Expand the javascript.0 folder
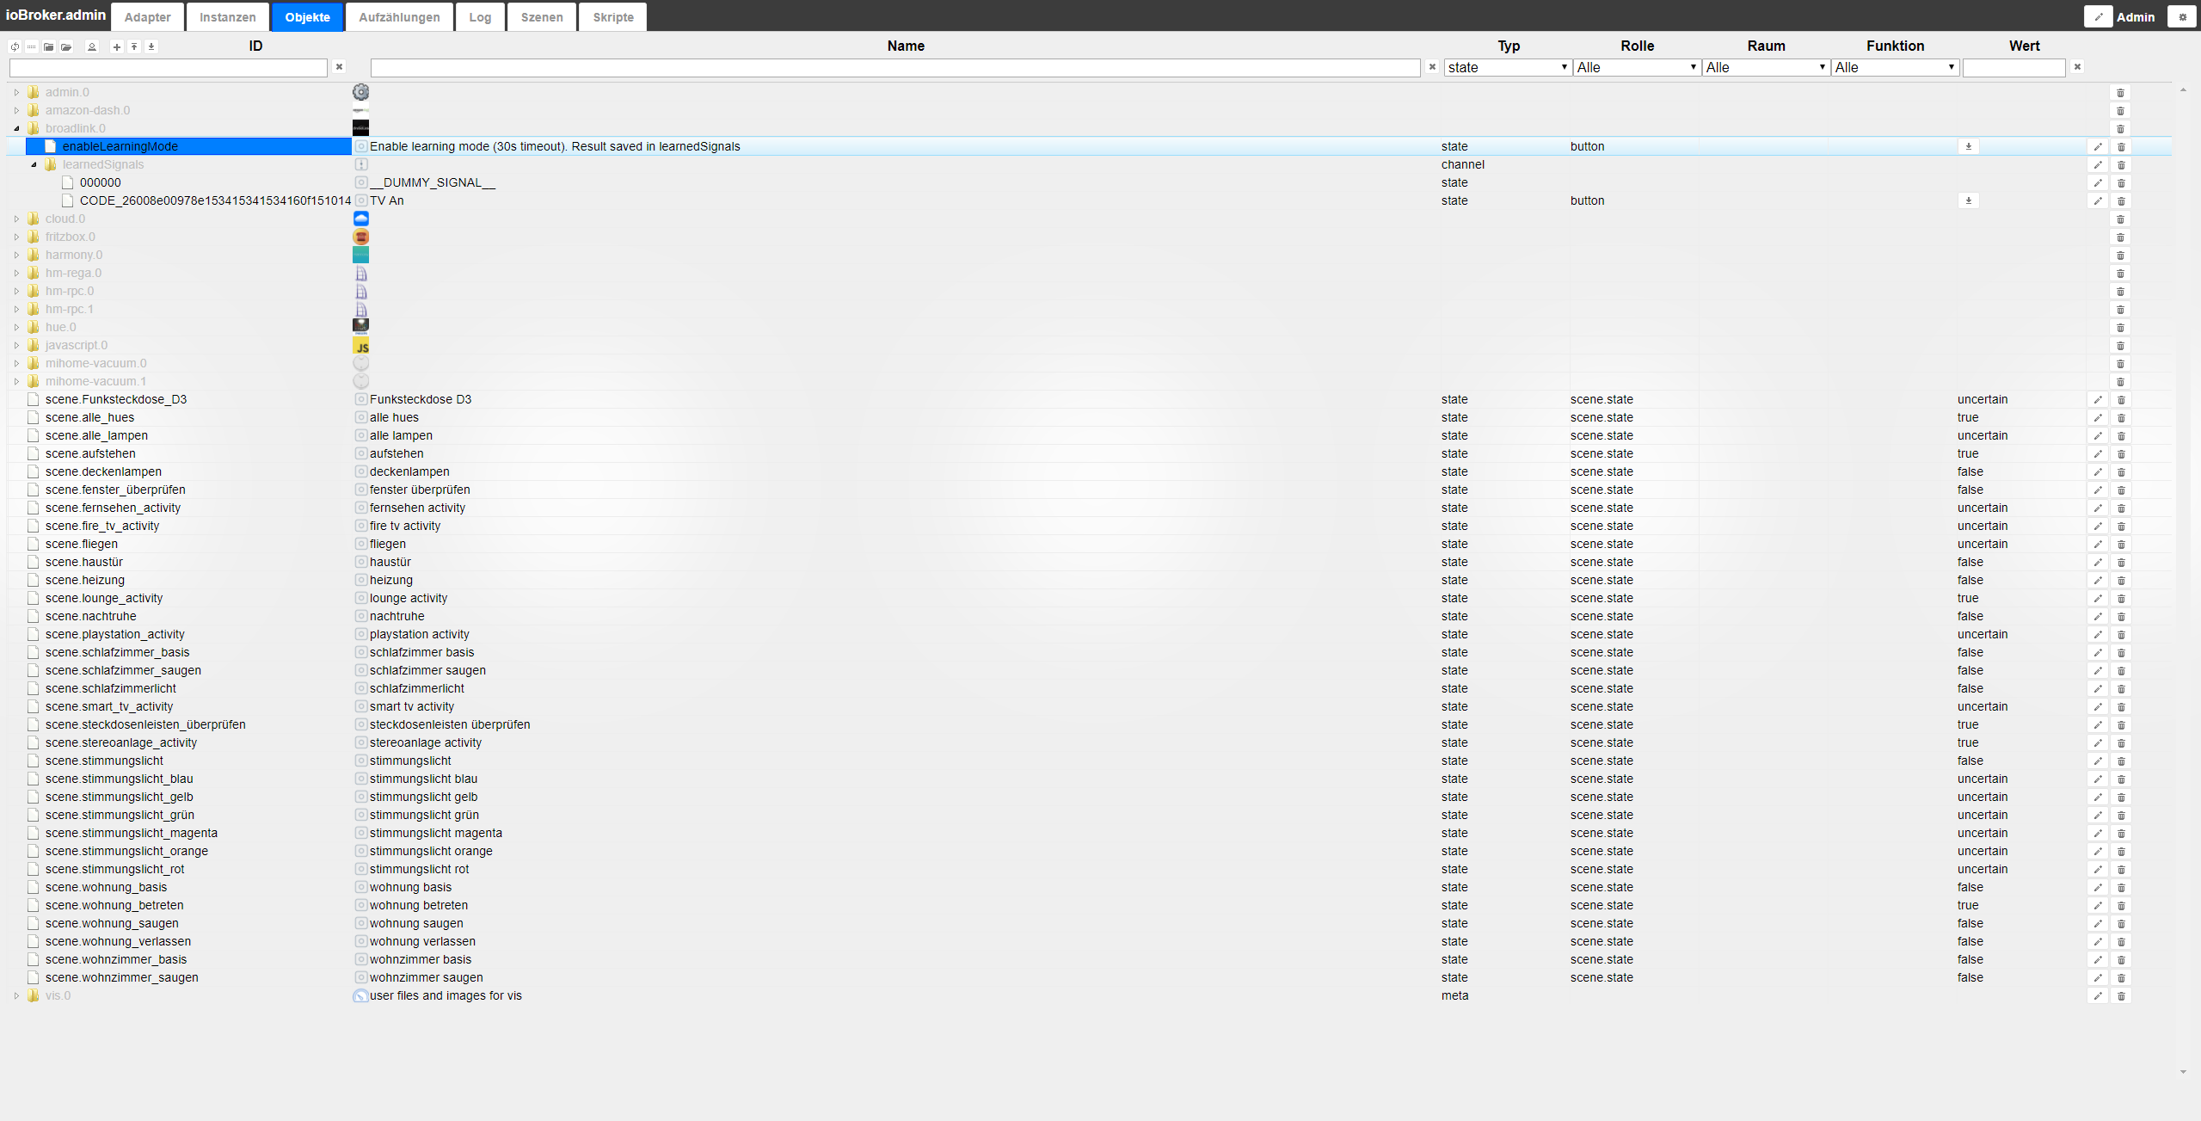 tap(16, 346)
